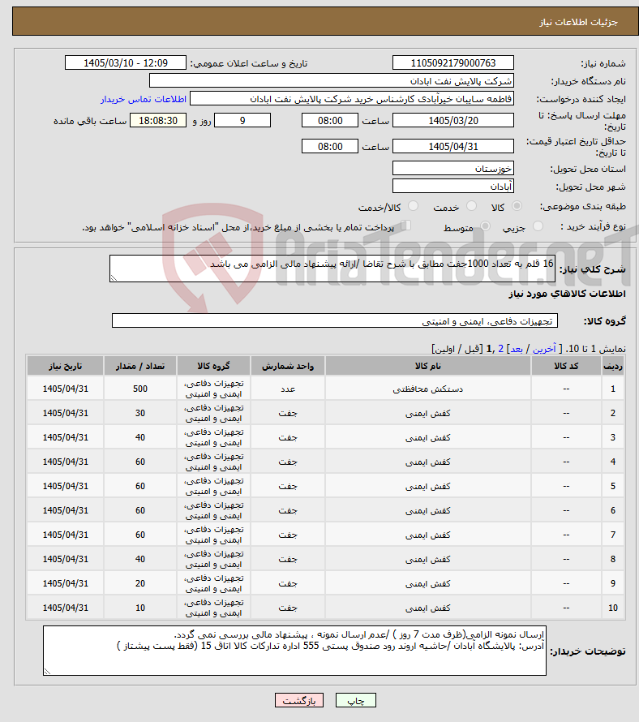The image size is (639, 722).
Task: Click the response deadline date 1405/03/20
Action: point(453,120)
